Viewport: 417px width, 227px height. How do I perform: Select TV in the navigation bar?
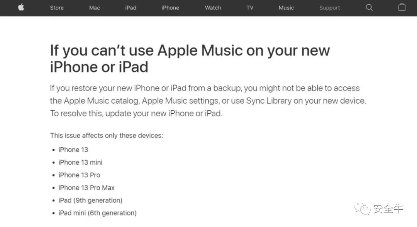click(x=250, y=8)
